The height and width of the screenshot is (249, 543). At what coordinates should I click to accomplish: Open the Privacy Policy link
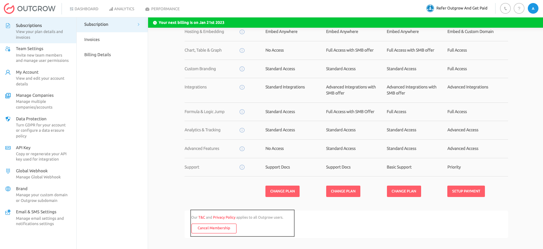tap(224, 217)
